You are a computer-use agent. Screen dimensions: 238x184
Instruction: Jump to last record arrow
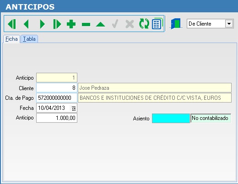[x=57, y=24]
